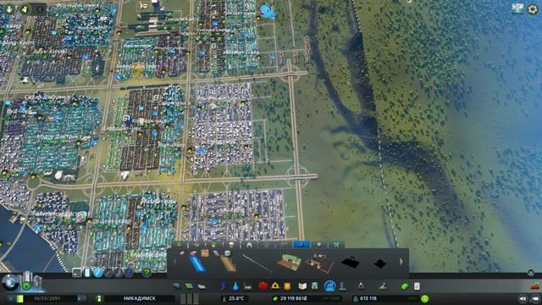542x305 pixels.
Task: Open the Fire Department menu
Action: (275, 286)
